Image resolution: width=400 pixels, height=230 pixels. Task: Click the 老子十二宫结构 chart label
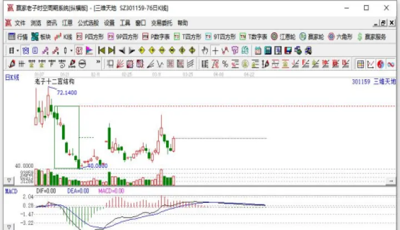(54, 81)
